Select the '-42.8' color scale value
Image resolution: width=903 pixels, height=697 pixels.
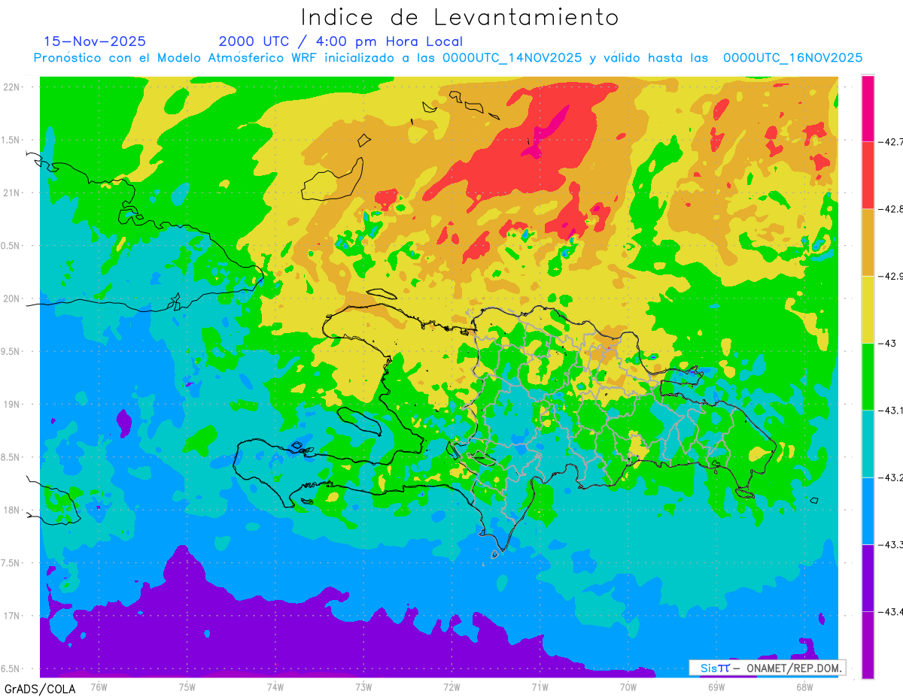pos(890,208)
